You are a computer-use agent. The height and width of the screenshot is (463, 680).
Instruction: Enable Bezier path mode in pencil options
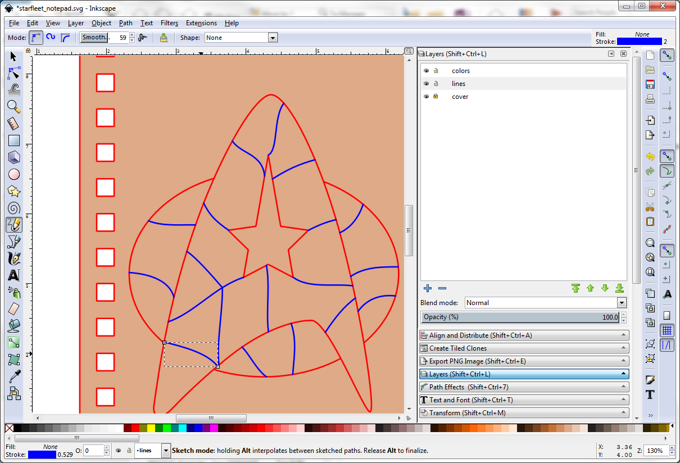pos(35,38)
